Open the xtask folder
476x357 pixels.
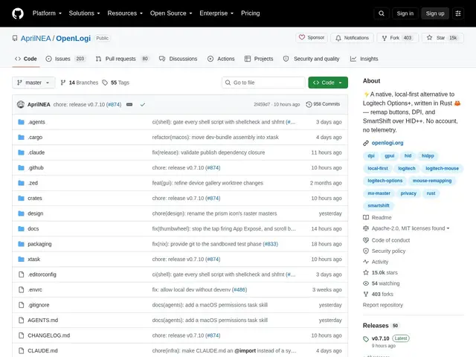(33, 260)
